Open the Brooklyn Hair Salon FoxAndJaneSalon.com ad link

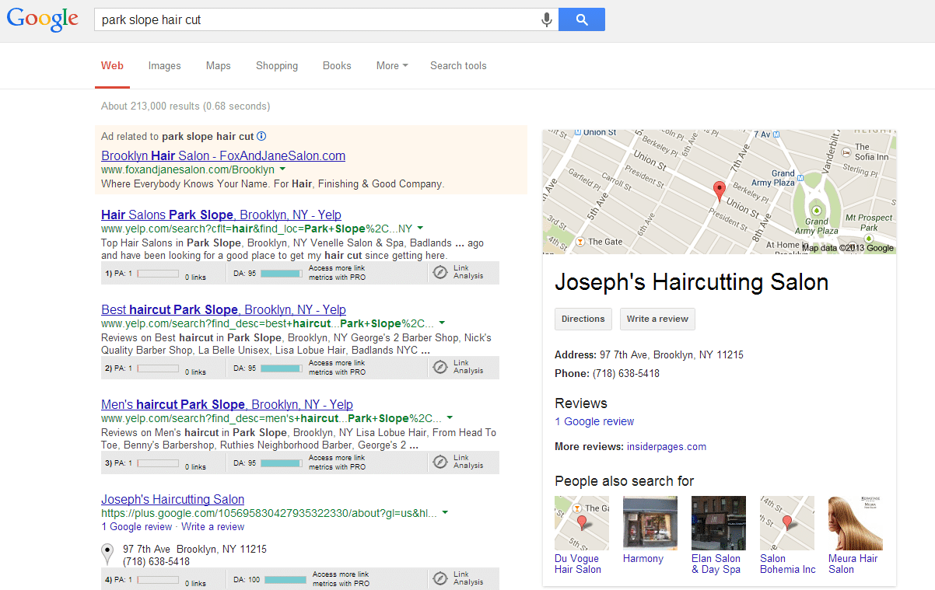[223, 155]
